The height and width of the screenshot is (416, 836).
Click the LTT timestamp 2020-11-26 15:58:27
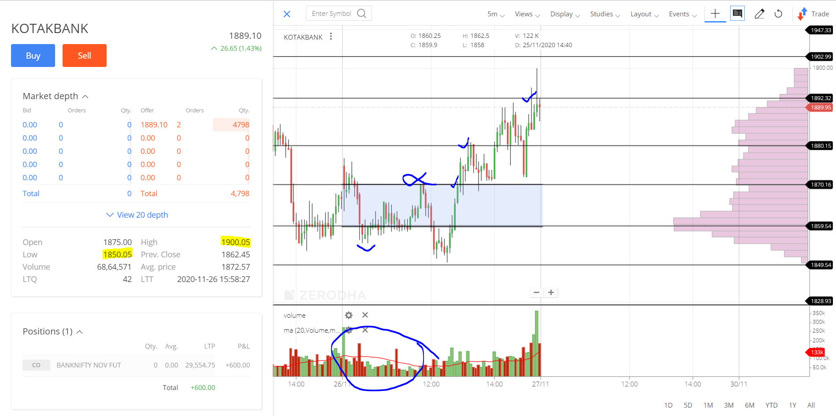point(213,279)
